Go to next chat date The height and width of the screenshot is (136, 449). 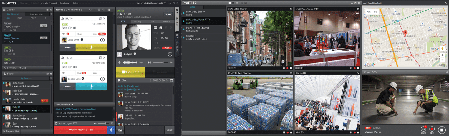(167, 80)
